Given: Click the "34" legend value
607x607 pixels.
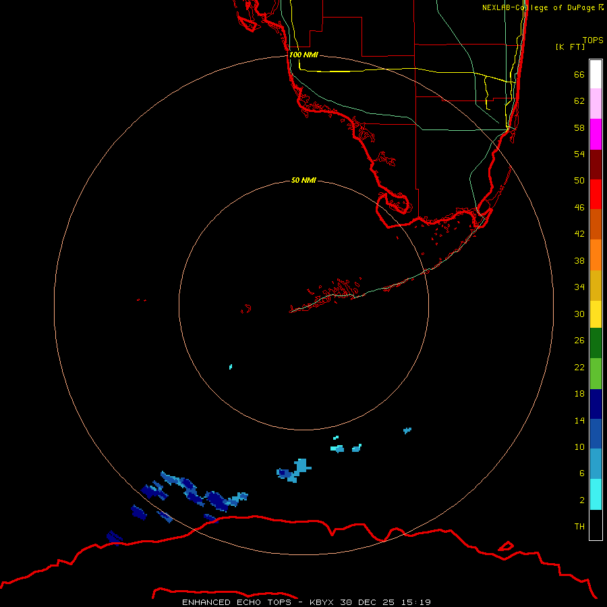Looking at the screenshot, I should click(x=579, y=287).
